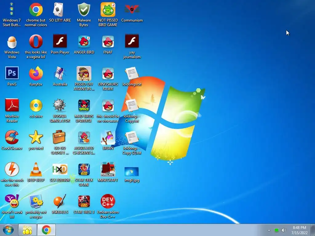Open Chrome from the taskbar

click(46, 230)
